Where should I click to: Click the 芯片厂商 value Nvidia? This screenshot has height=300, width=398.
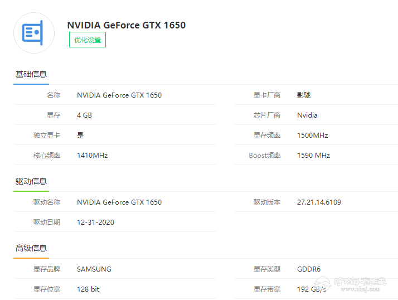pyautogui.click(x=307, y=115)
